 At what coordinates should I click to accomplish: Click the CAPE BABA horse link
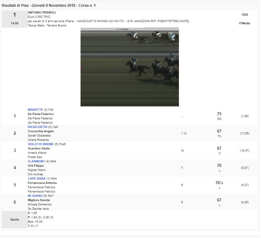[x=37, y=179]
